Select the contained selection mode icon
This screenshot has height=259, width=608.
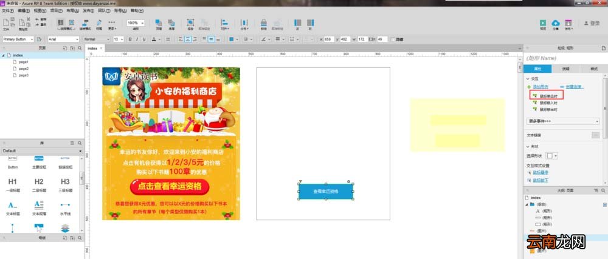click(x=71, y=22)
